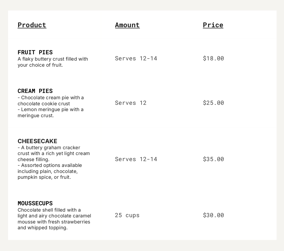The width and height of the screenshot is (284, 251).
Task: Click the 25 cups amount
Action: coord(127,215)
